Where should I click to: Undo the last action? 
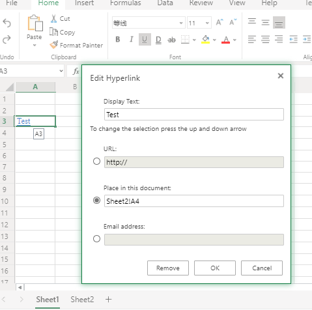pos(7,23)
